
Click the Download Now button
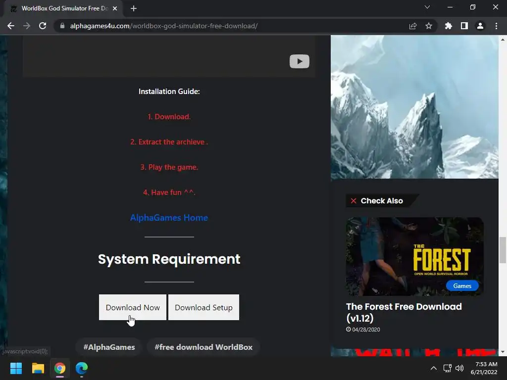click(133, 307)
